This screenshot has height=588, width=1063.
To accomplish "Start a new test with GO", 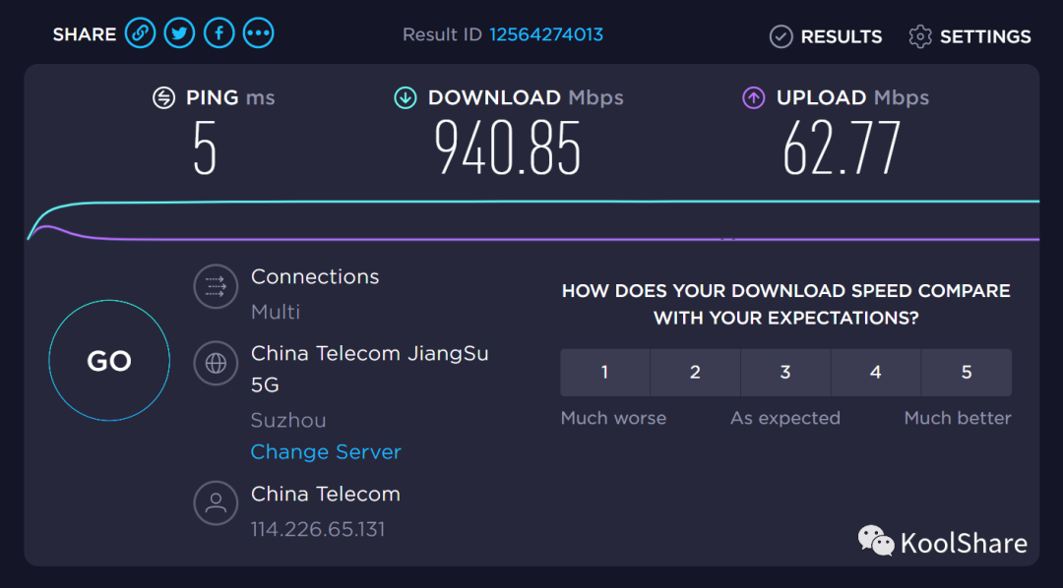I will click(x=109, y=361).
